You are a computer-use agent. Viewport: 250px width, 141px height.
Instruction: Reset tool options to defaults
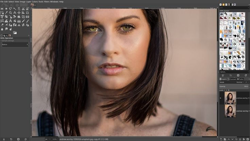[26, 139]
